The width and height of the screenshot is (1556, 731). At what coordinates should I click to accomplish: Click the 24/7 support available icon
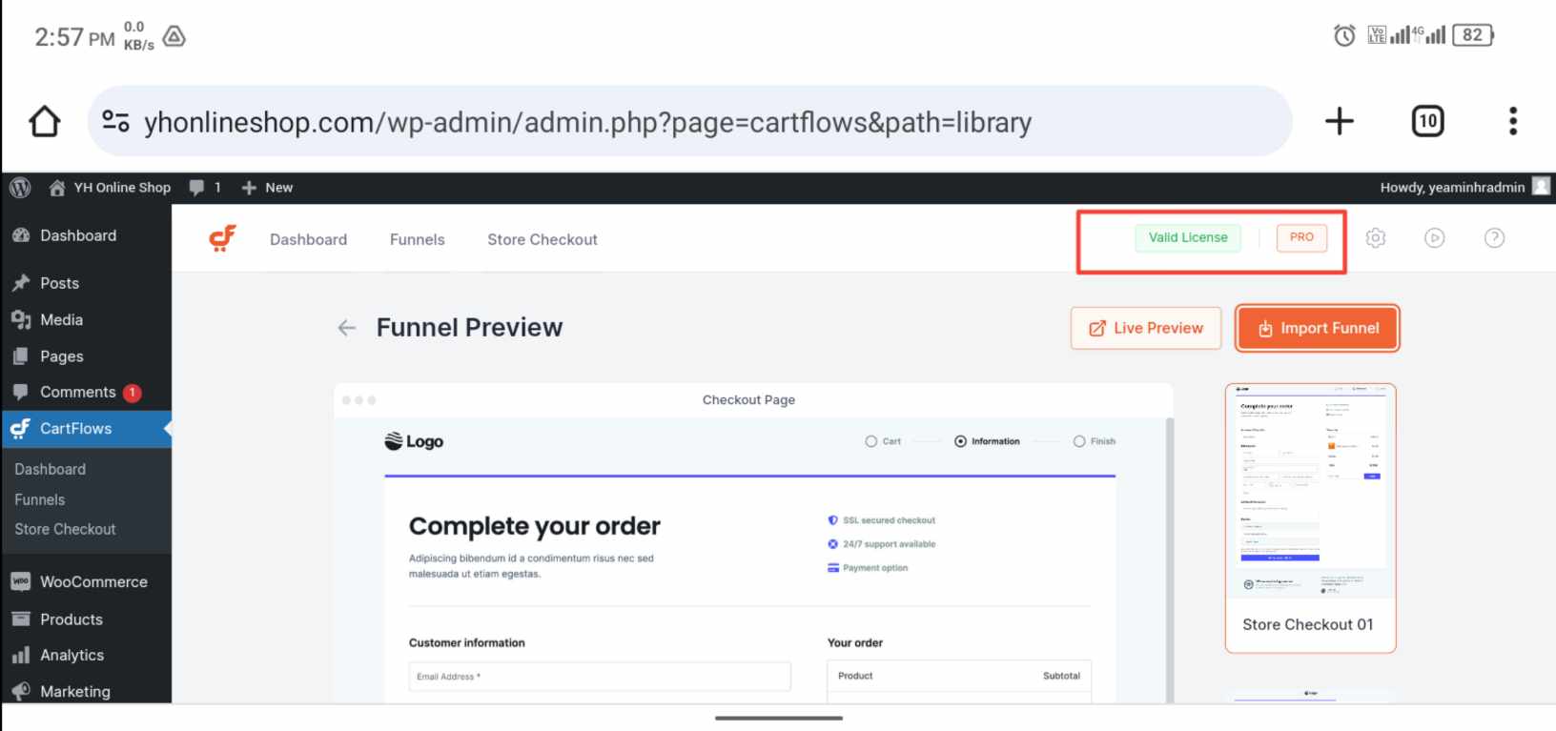pyautogui.click(x=832, y=544)
